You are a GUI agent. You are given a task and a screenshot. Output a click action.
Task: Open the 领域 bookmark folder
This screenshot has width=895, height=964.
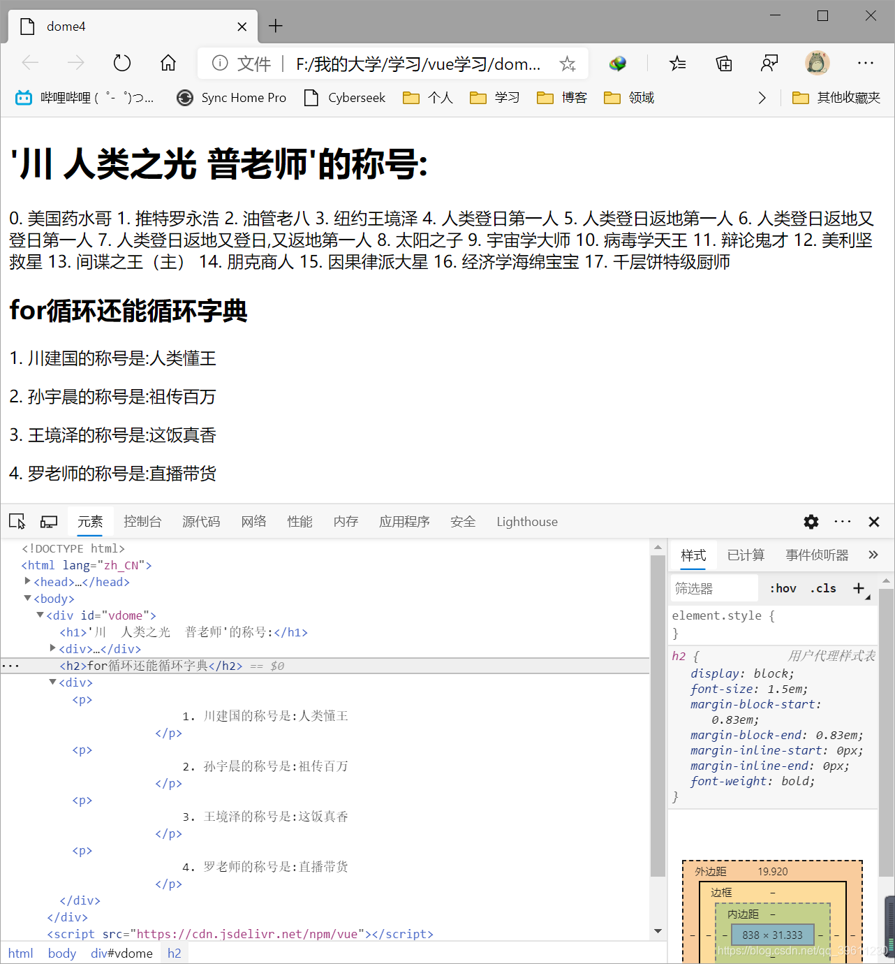click(629, 98)
